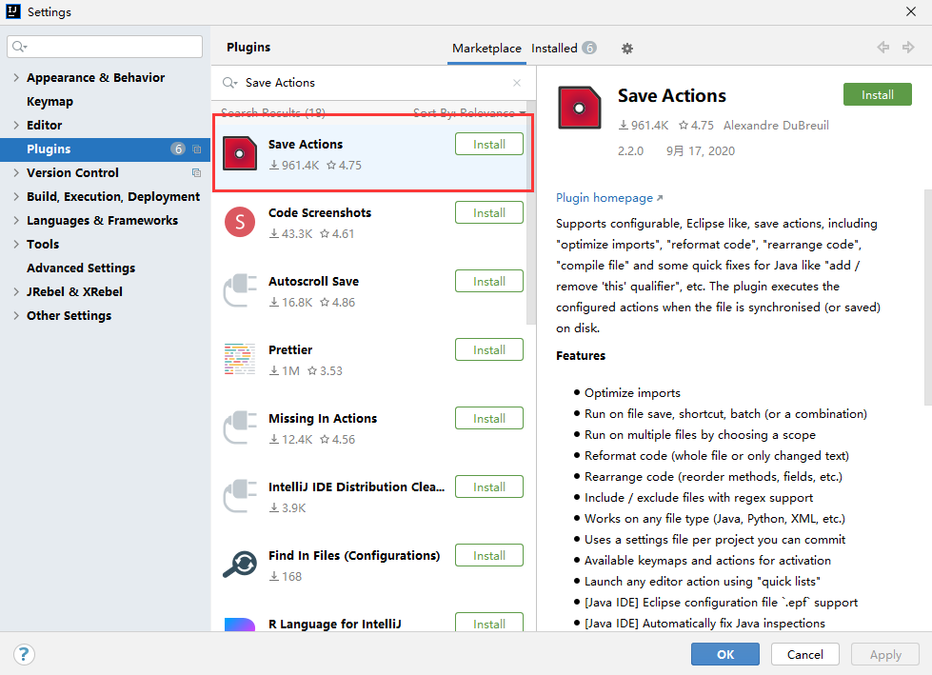
Task: Click the Prettier plugin icon
Action: [240, 359]
